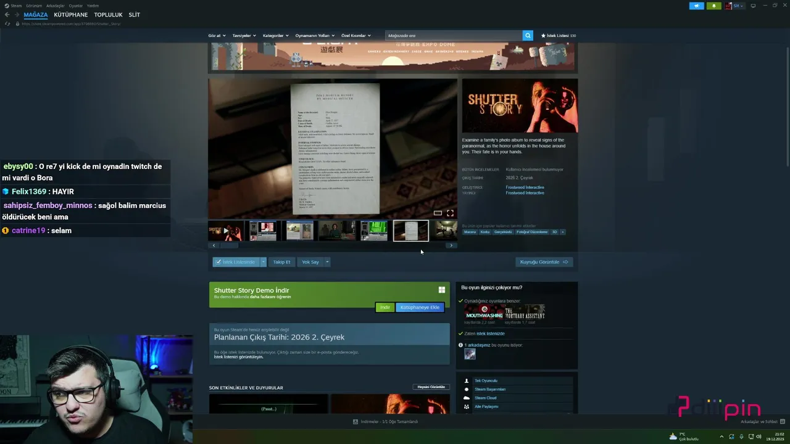The height and width of the screenshot is (444, 790).
Task: Open the İstek Listesi wishlist link
Action: tap(558, 36)
